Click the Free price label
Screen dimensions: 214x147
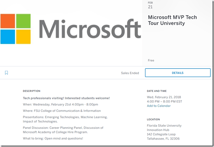pos(151,60)
